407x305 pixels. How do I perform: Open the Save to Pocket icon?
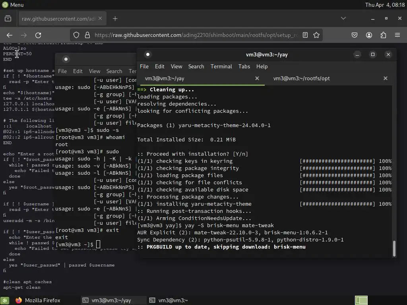pyautogui.click(x=355, y=35)
